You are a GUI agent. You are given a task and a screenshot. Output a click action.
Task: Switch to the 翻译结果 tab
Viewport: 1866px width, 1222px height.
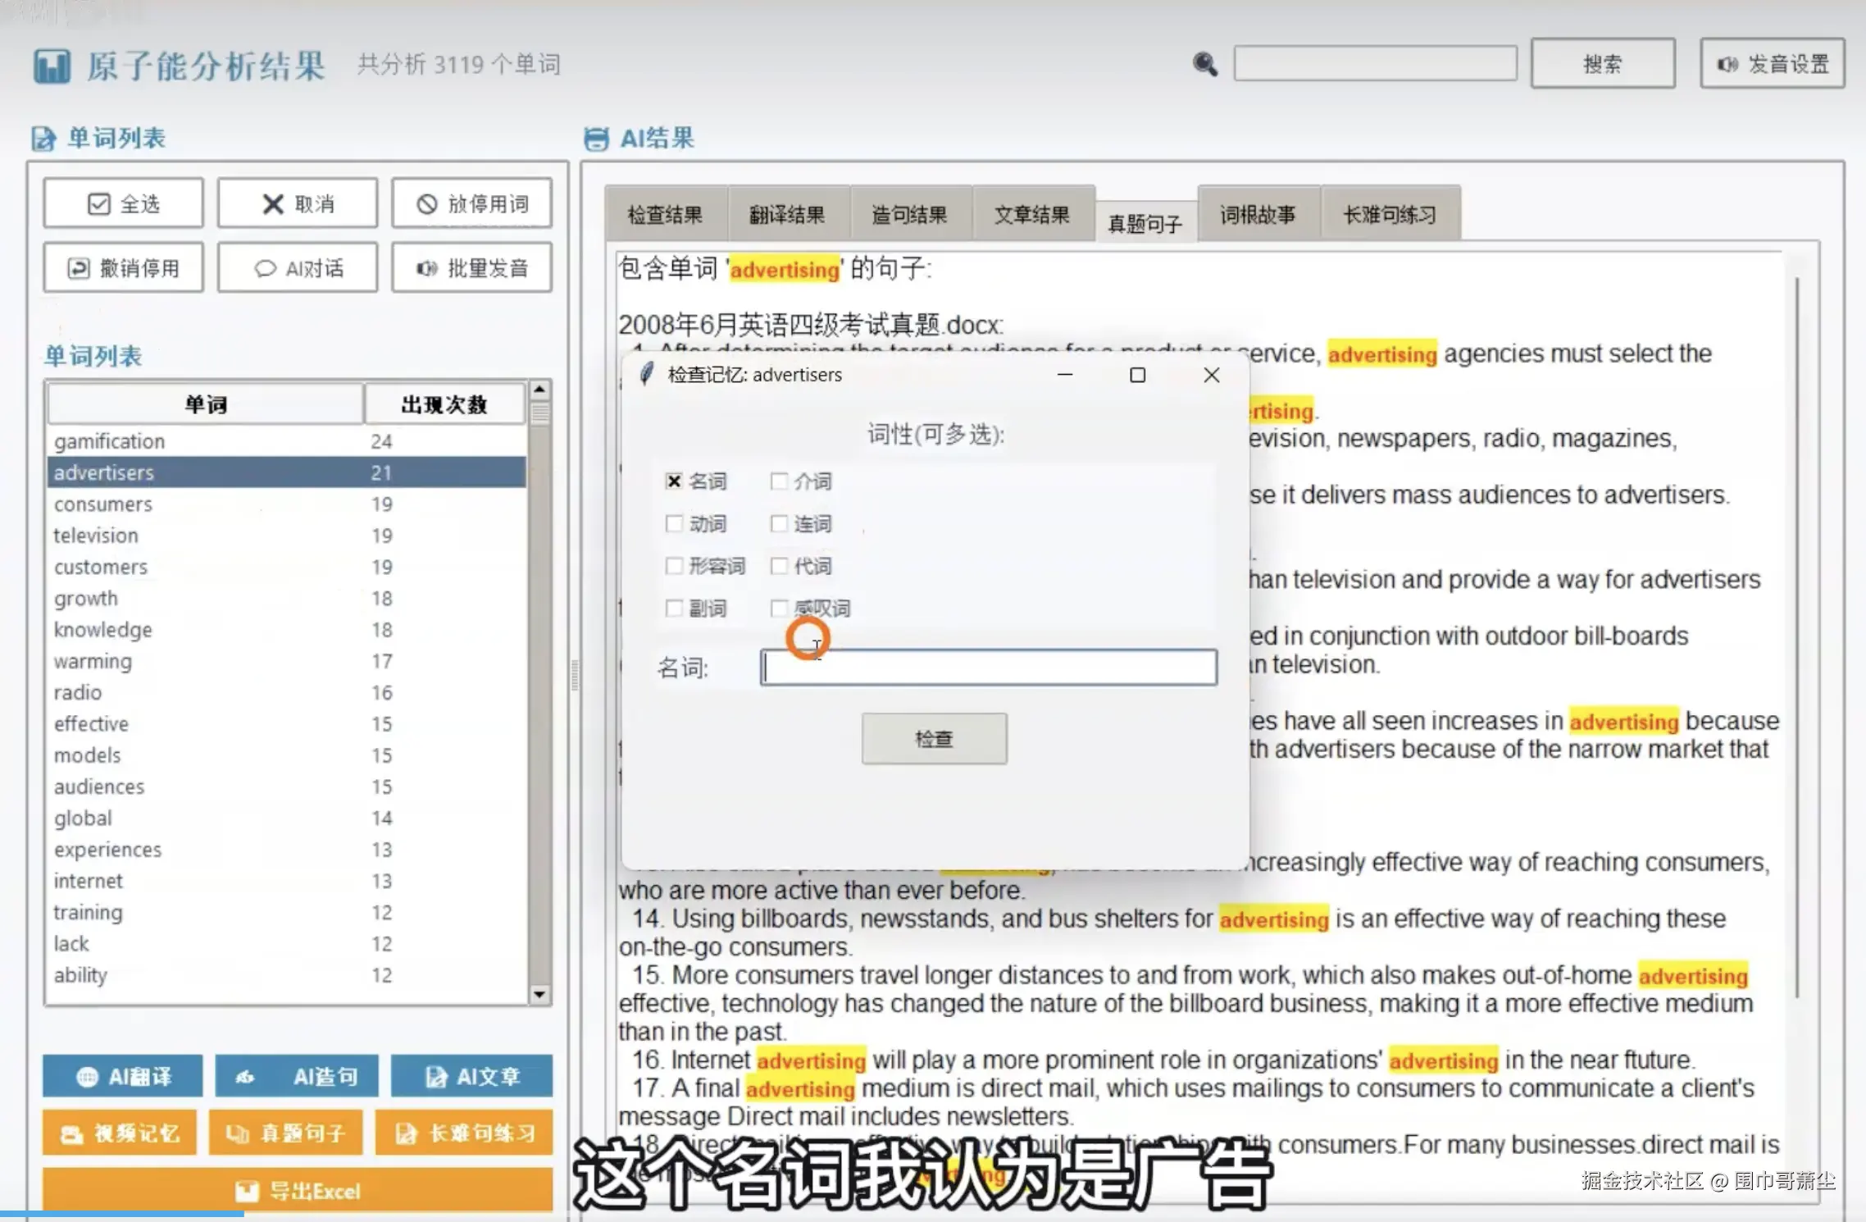[x=788, y=214]
